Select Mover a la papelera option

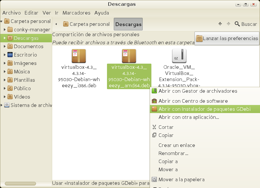click(x=181, y=180)
